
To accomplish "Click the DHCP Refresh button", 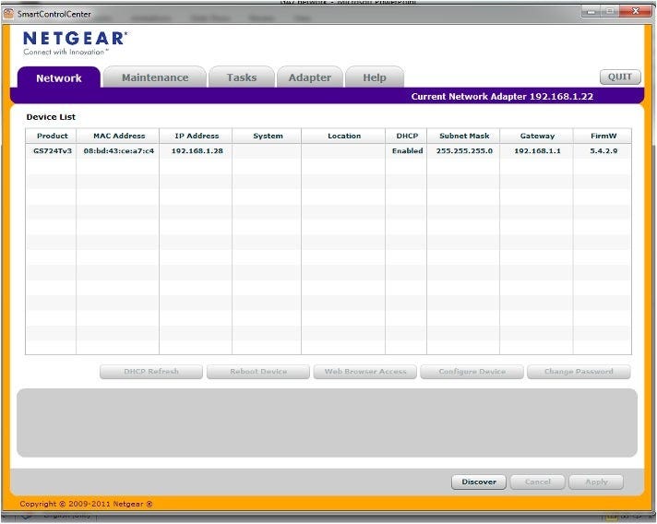I will (150, 372).
